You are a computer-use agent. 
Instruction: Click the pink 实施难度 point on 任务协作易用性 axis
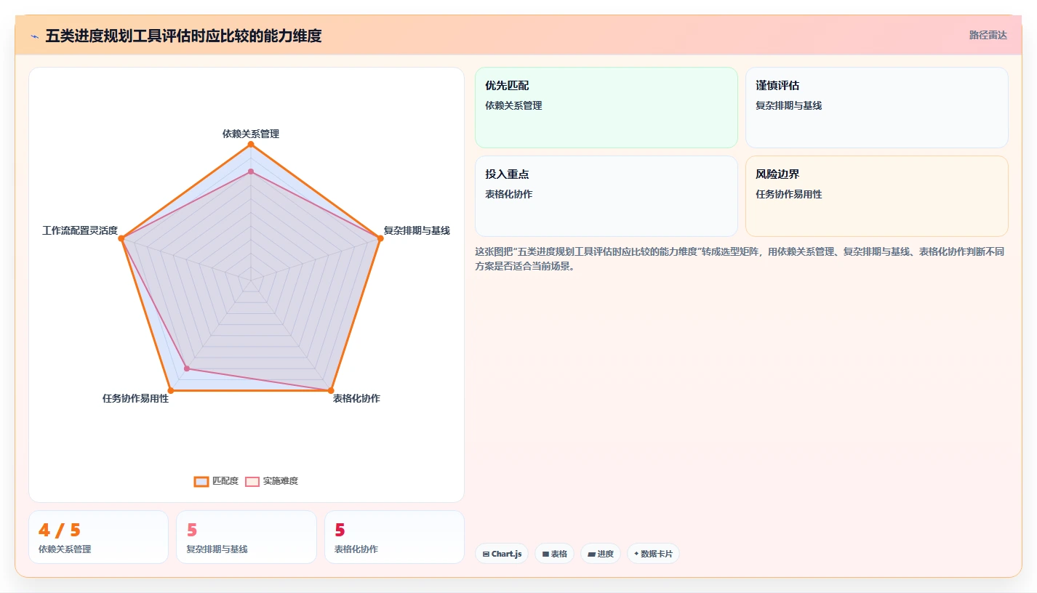[x=187, y=368]
